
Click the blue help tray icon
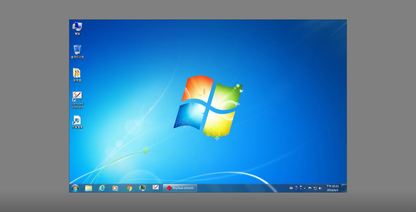click(x=296, y=188)
